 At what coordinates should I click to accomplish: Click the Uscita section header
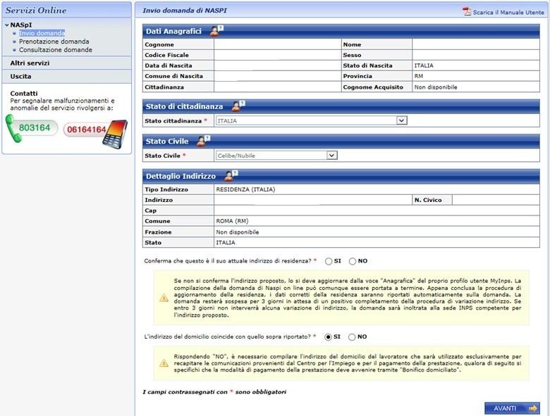[x=21, y=76]
